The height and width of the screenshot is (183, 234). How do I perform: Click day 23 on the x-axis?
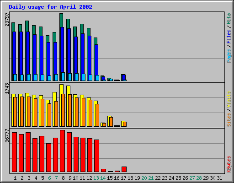click(x=165, y=178)
